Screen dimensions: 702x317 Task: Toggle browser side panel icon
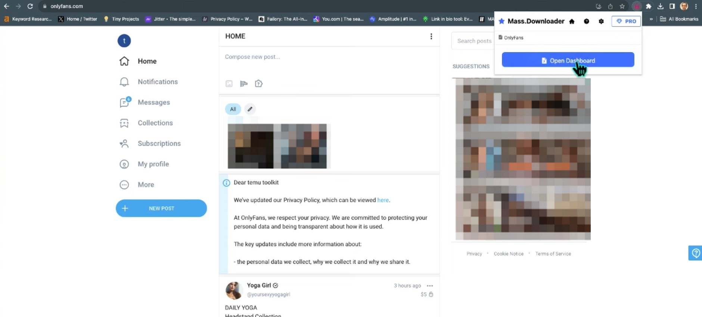tap(672, 6)
